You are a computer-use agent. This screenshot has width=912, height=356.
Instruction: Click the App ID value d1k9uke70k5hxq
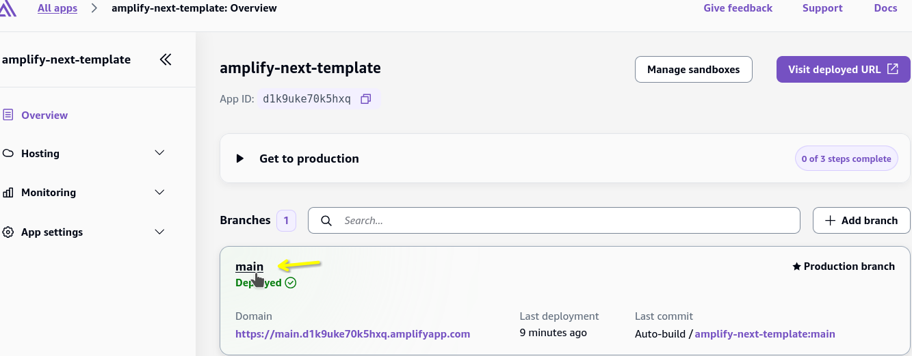(x=307, y=99)
